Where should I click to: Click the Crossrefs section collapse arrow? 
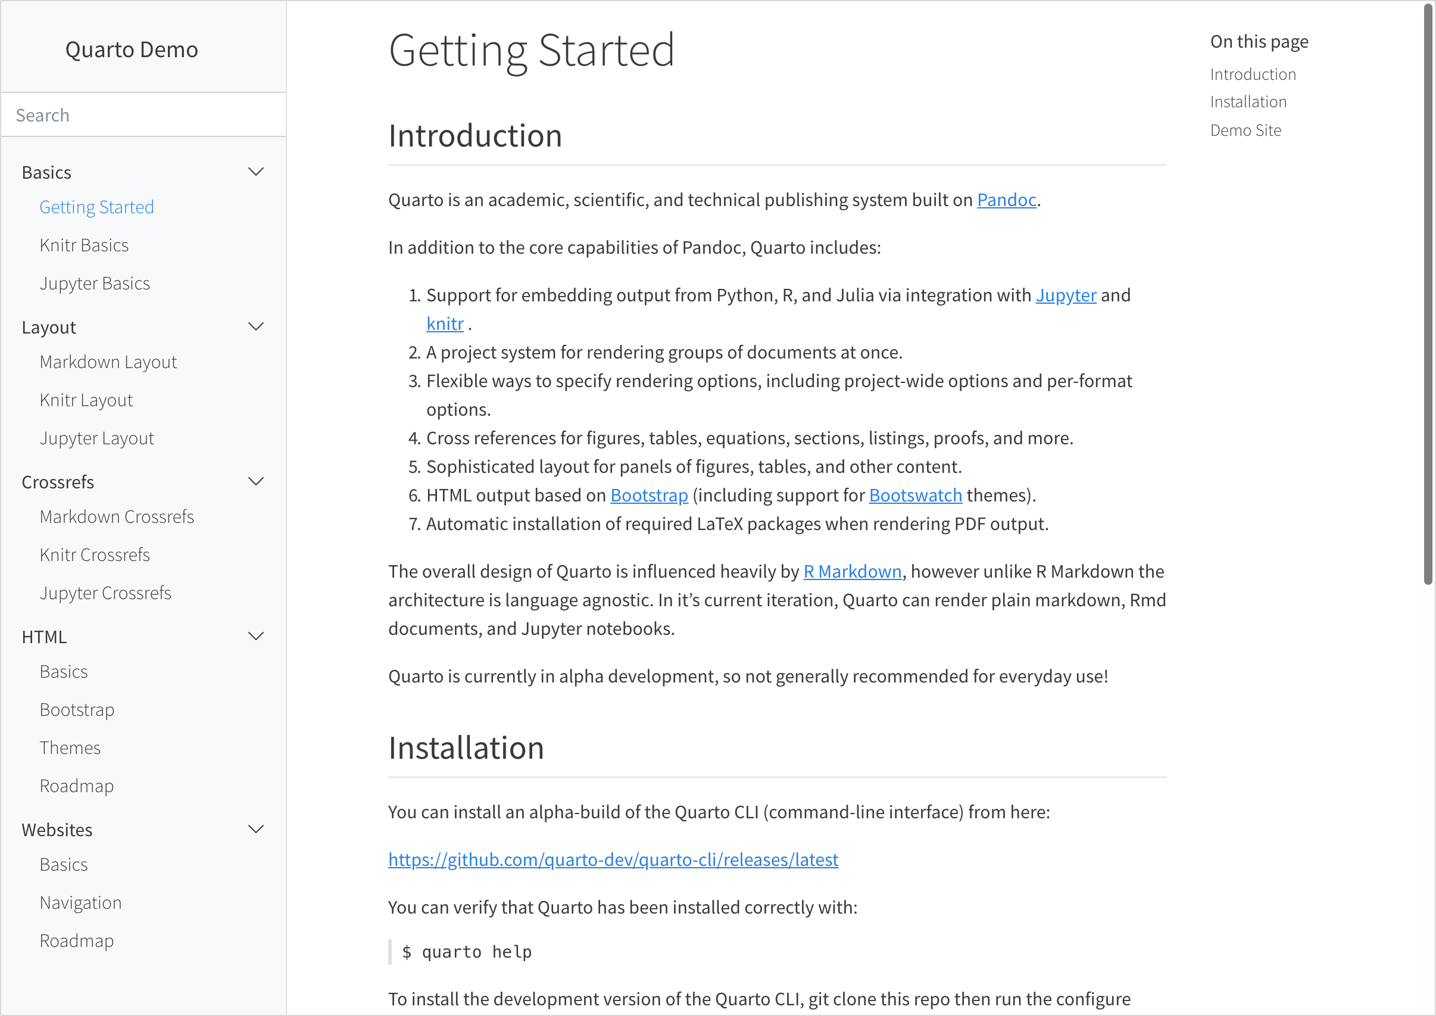[257, 482]
